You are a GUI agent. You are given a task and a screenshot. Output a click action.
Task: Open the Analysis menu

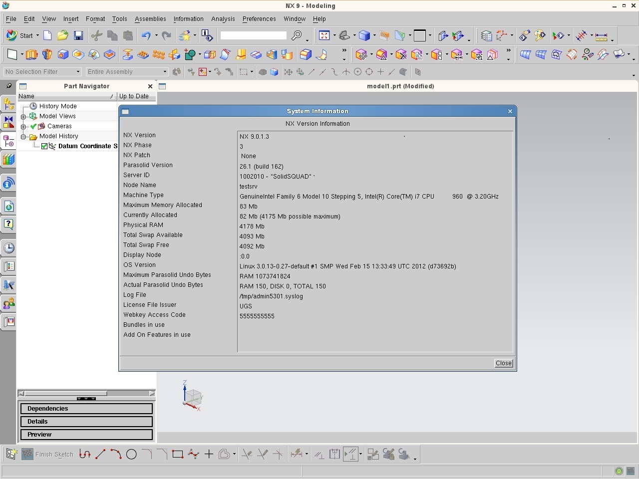(x=223, y=19)
